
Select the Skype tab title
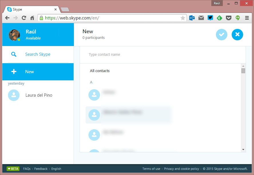coord(17,9)
